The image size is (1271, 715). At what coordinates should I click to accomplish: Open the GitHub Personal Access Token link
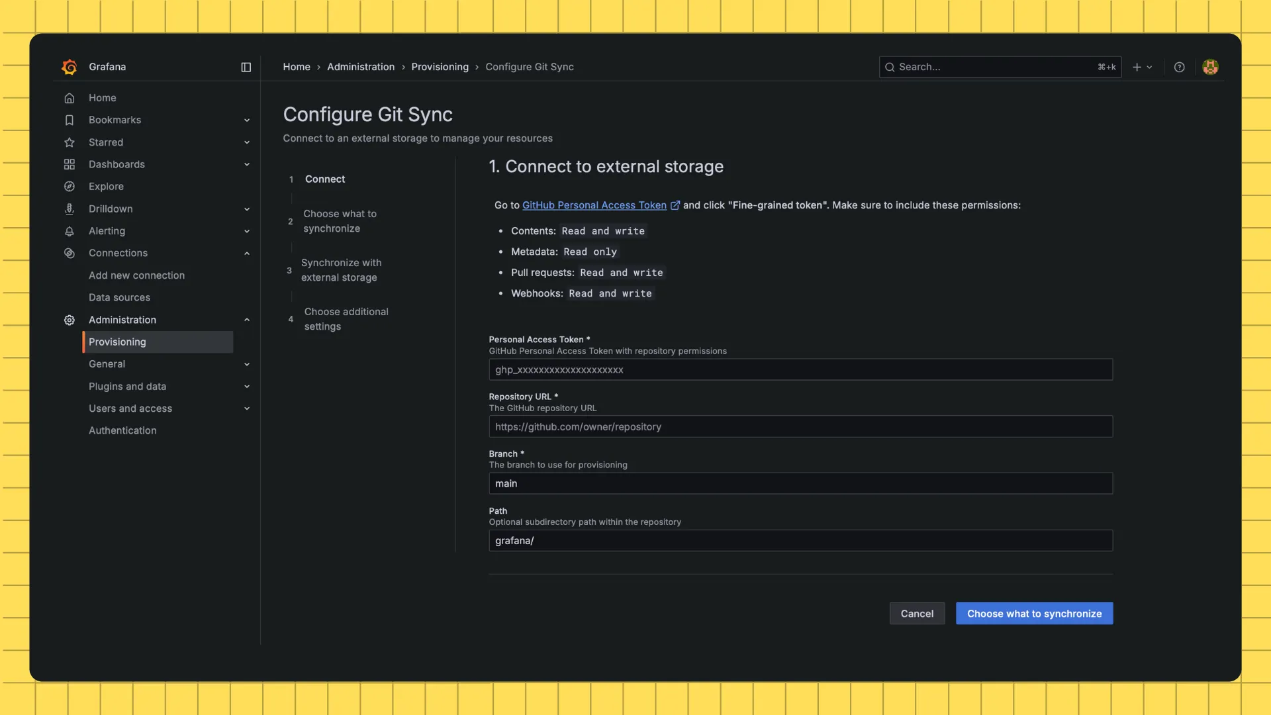tap(594, 205)
